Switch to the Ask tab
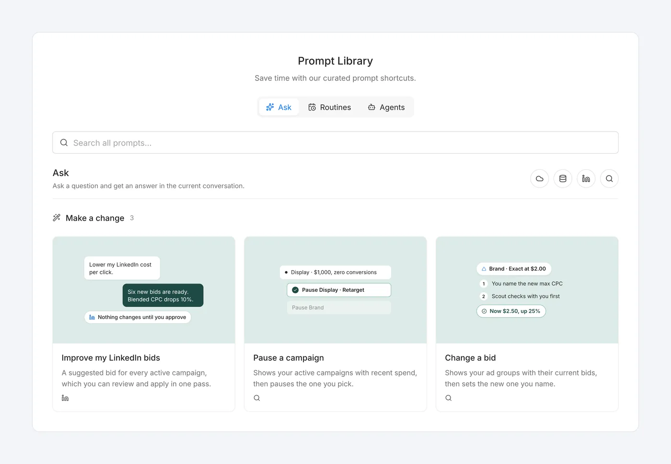This screenshot has width=671, height=464. (x=279, y=107)
